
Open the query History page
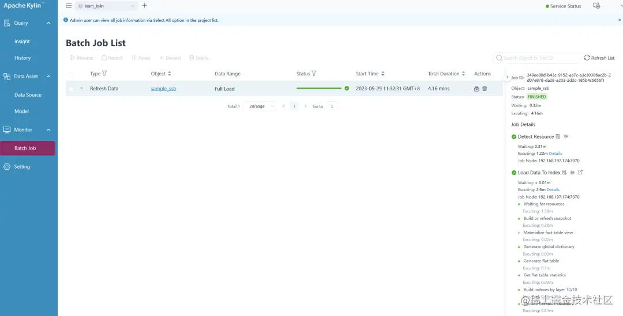pyautogui.click(x=22, y=58)
